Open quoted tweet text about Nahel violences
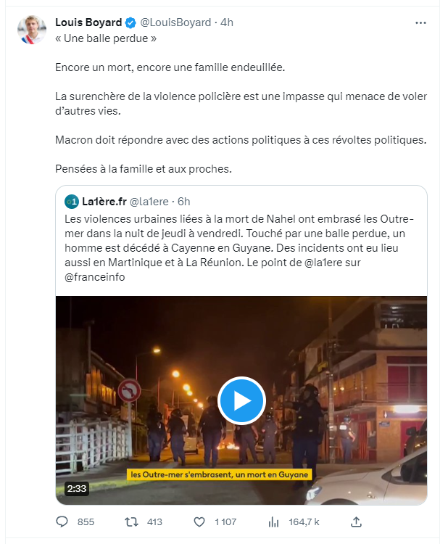448x544 pixels. point(239,248)
